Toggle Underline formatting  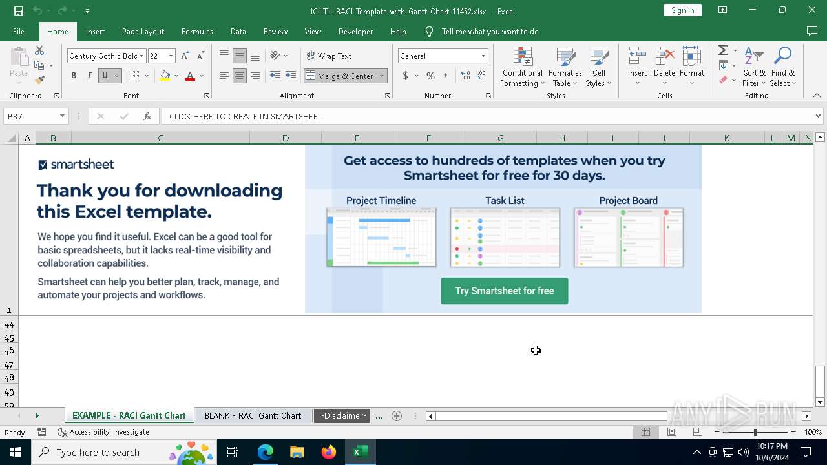pos(104,76)
